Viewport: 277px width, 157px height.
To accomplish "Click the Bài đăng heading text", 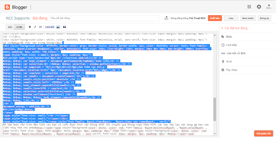I will (x=40, y=18).
